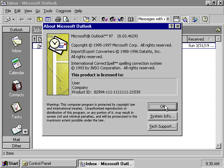Open Calendar from the Outlook bar
224x168 pixels.
[x=16, y=66]
